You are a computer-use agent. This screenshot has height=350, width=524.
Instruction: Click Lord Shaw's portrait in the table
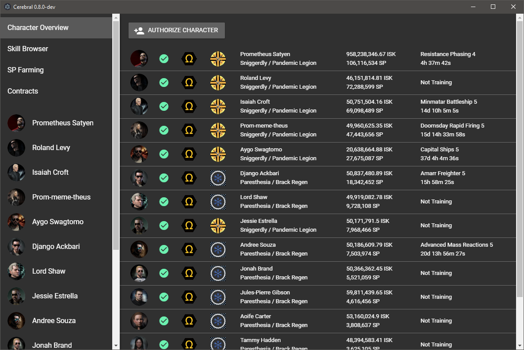tap(139, 202)
